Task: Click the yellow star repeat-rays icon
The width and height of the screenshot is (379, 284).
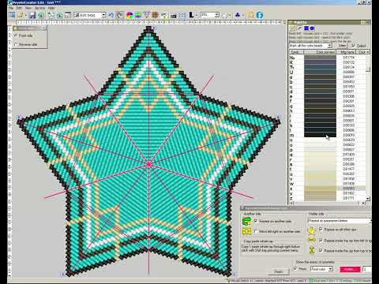Action: [312, 230]
